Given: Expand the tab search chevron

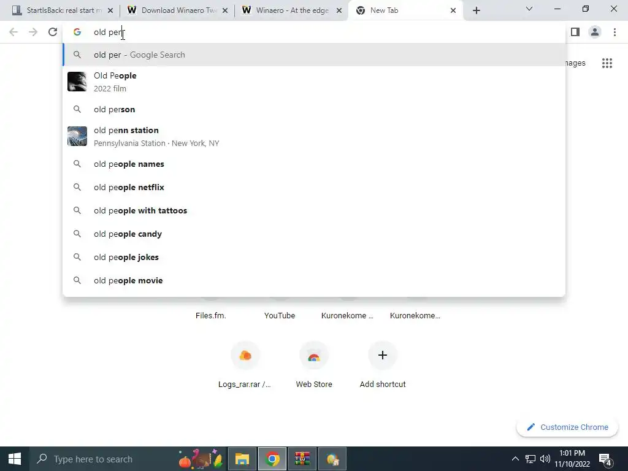Looking at the screenshot, I should tap(529, 9).
